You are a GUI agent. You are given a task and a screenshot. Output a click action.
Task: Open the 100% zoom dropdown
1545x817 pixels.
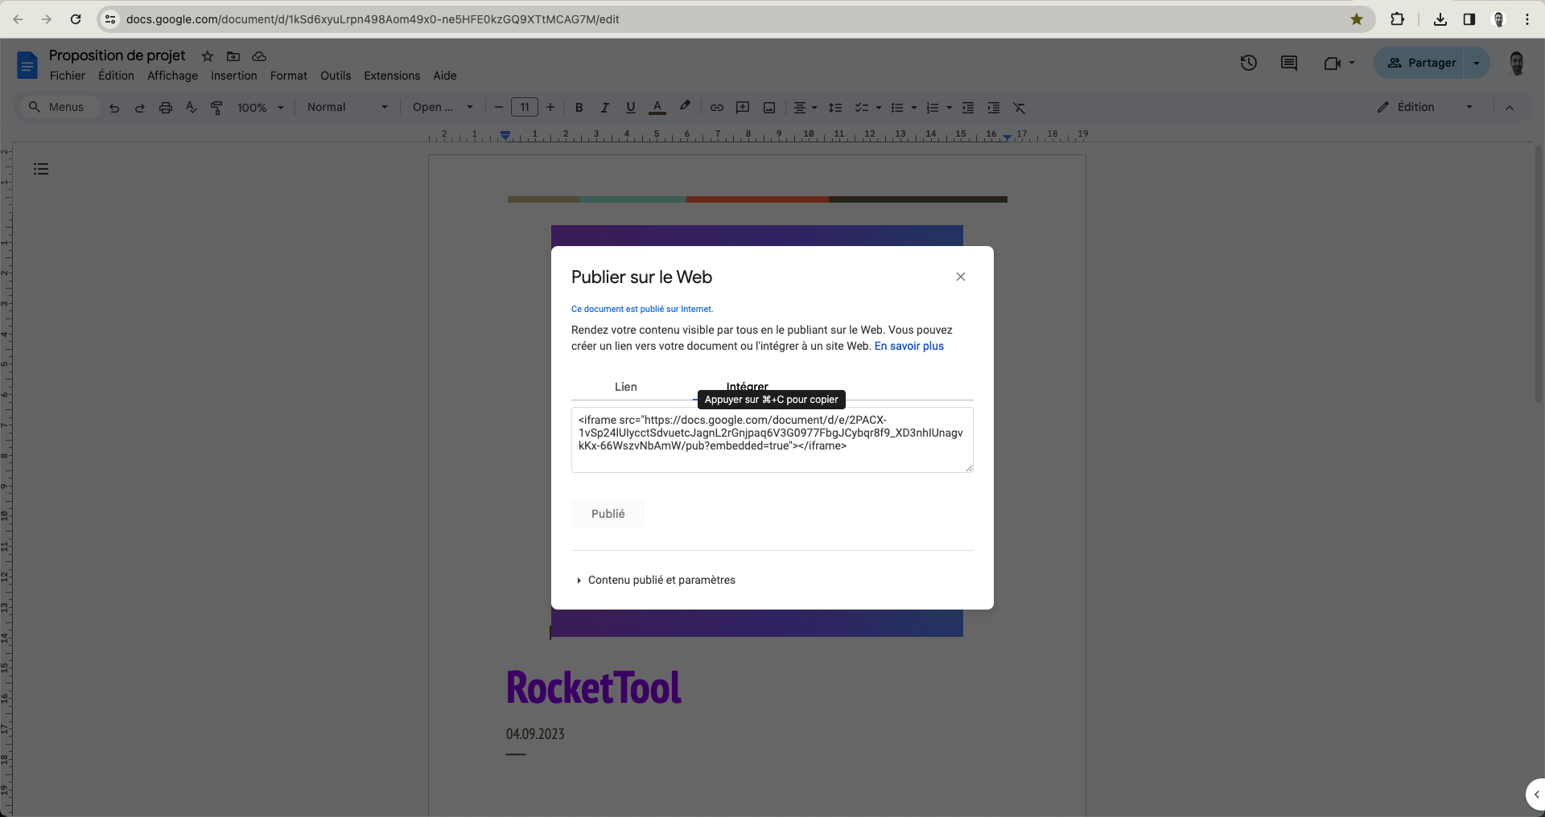[x=260, y=108]
